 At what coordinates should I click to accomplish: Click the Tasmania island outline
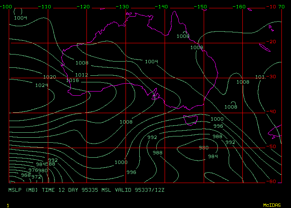(x=191, y=120)
